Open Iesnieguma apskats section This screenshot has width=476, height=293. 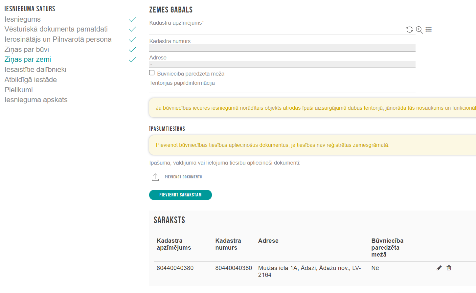[x=36, y=100]
